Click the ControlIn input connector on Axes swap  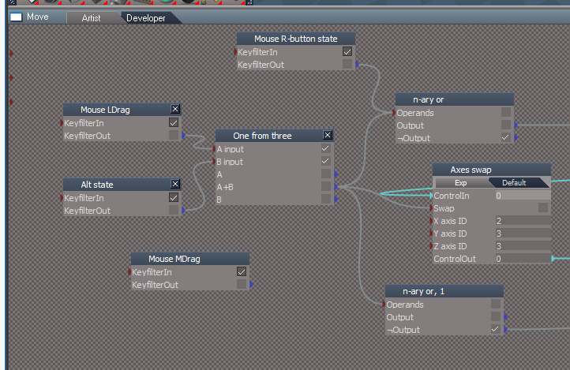click(431, 196)
